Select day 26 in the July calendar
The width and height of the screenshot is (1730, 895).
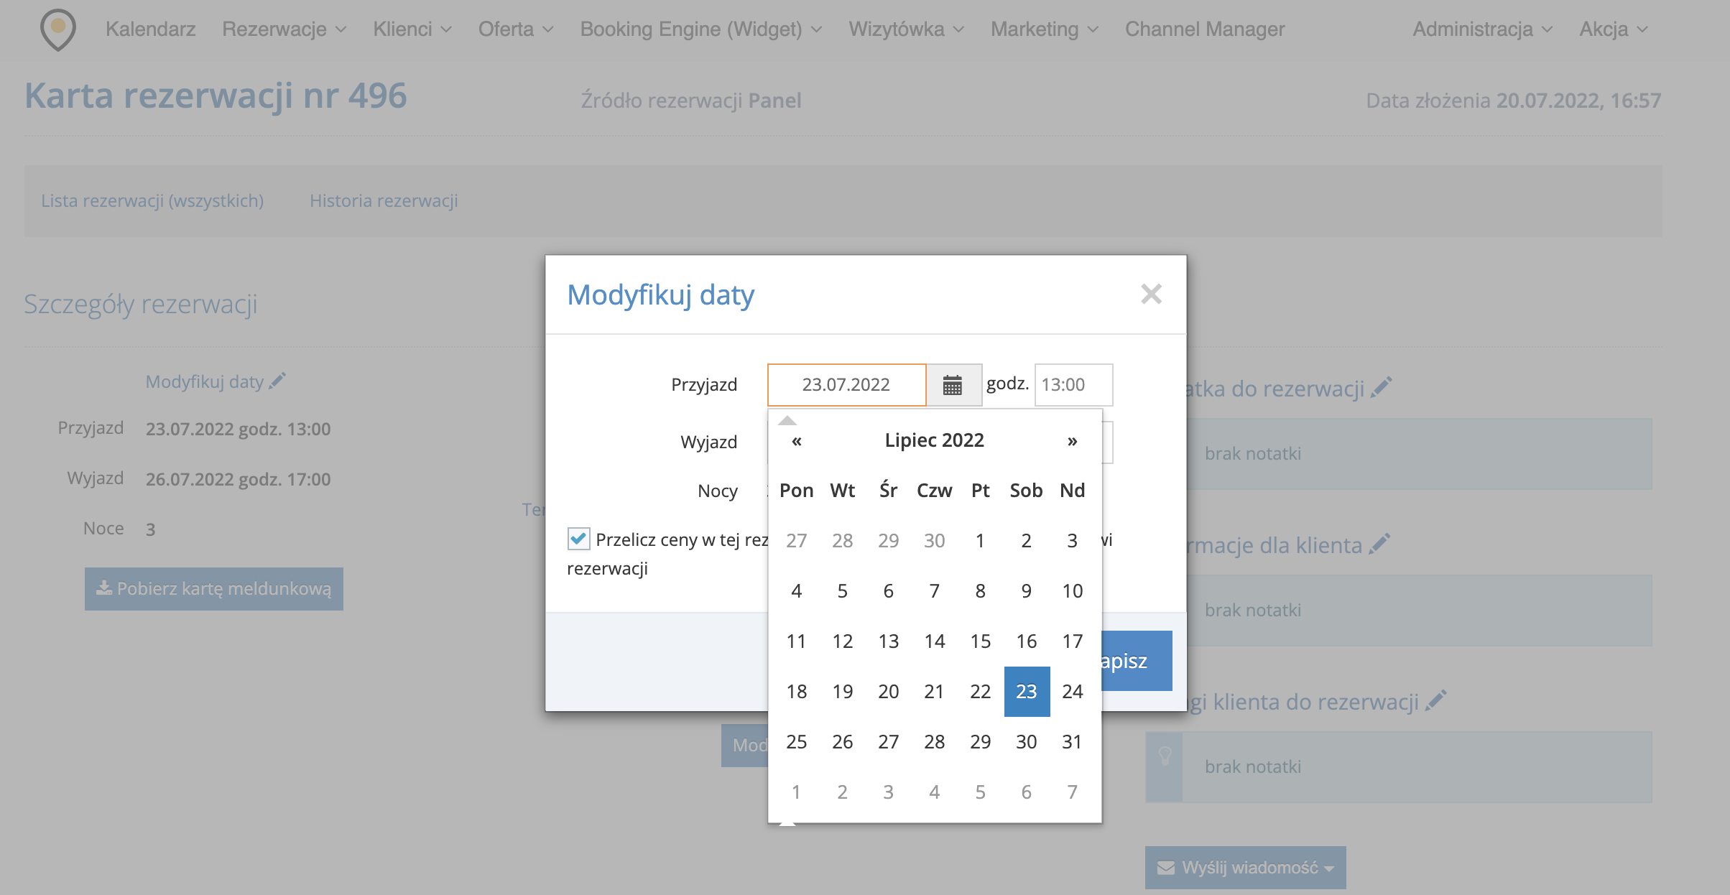842,742
